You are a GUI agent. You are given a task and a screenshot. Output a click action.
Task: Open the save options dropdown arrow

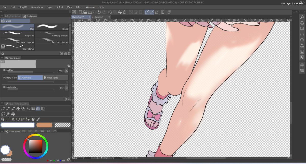pos(94,12)
